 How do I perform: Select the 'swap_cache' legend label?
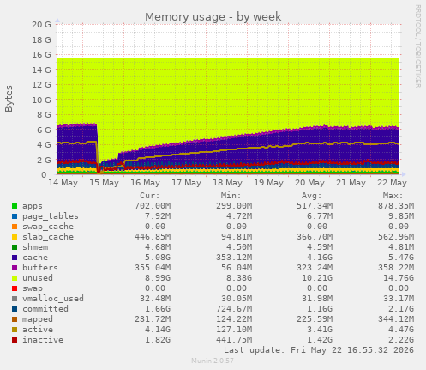[48, 227]
